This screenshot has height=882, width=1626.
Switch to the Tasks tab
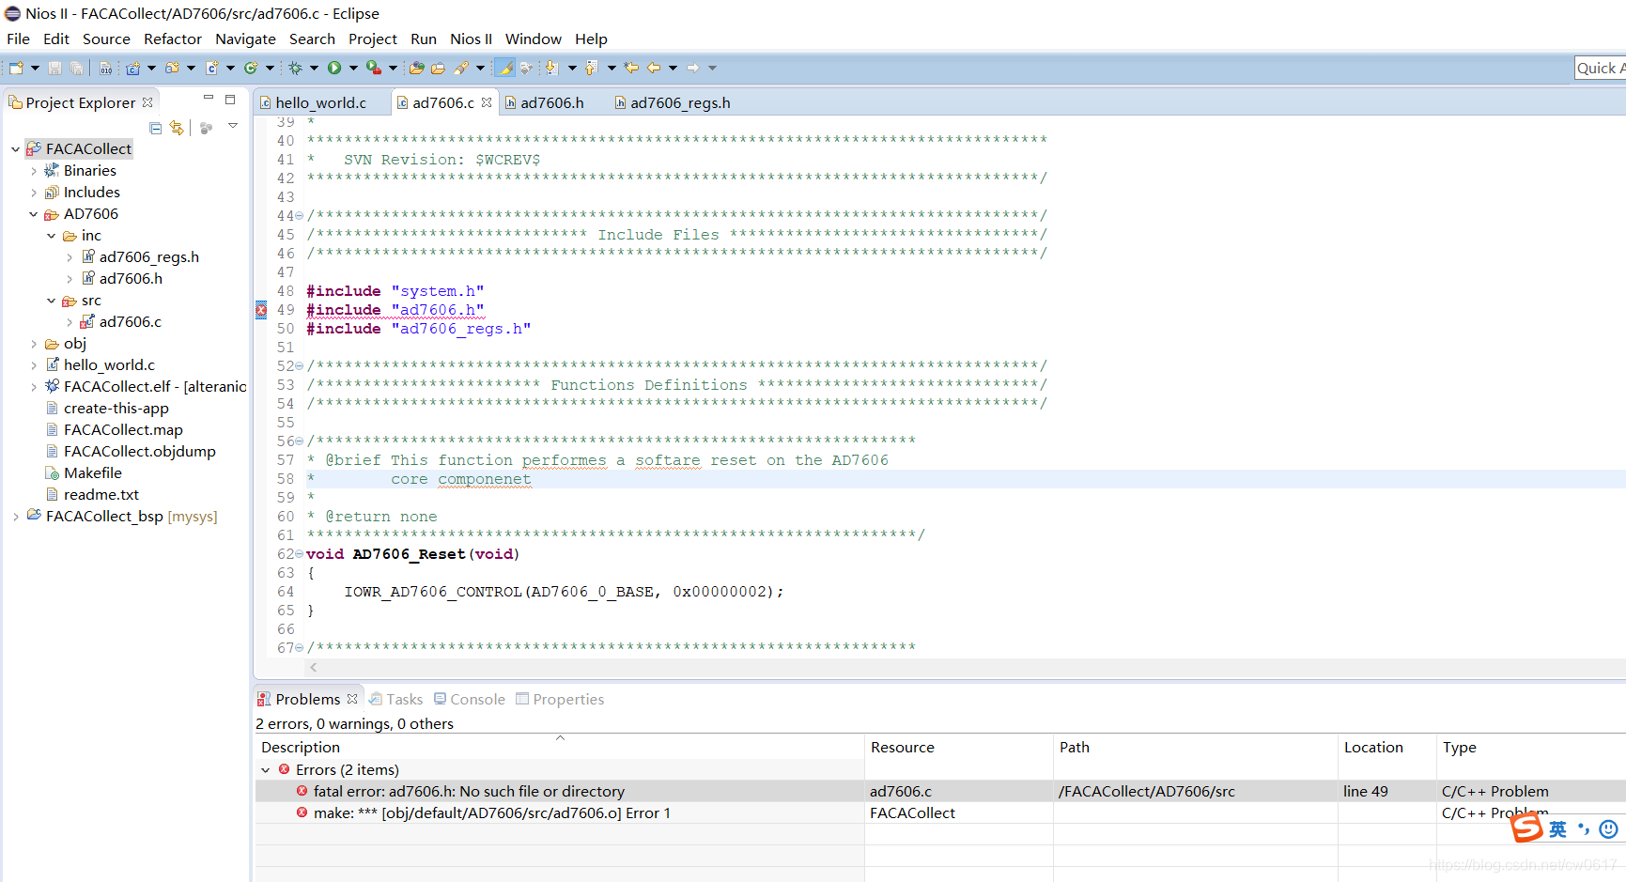[396, 700]
